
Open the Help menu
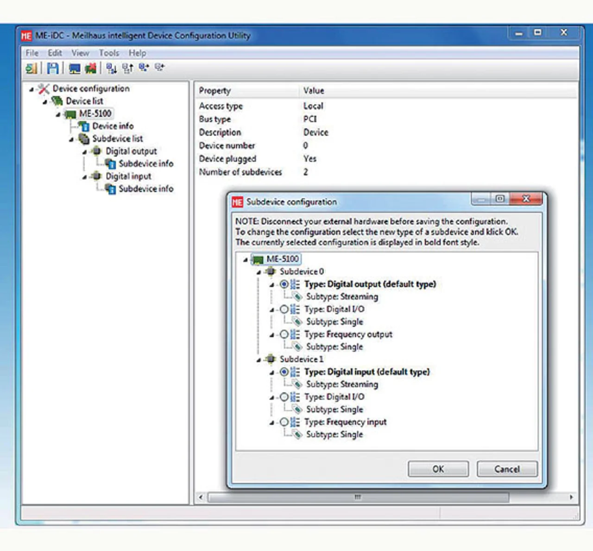[x=137, y=53]
